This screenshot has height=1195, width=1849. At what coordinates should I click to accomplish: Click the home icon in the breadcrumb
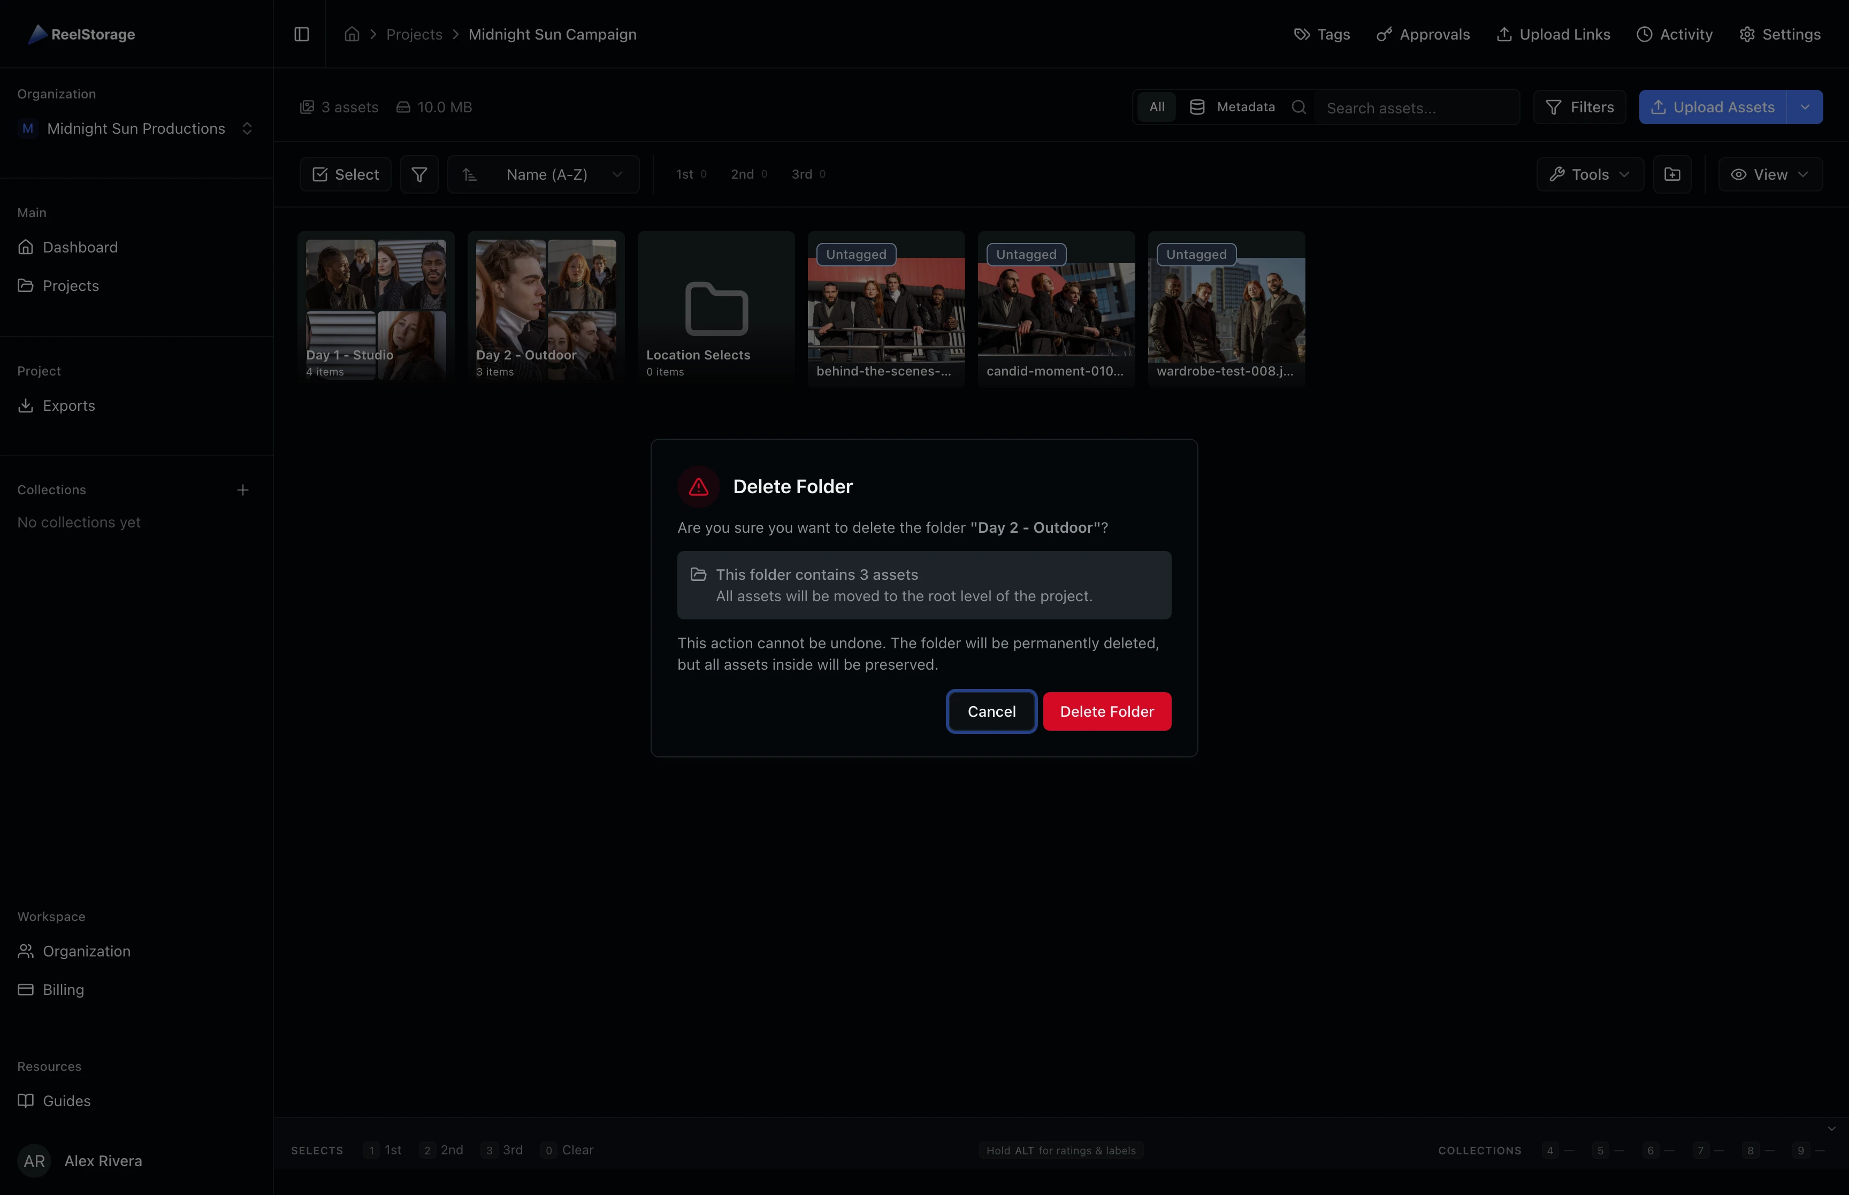point(351,34)
